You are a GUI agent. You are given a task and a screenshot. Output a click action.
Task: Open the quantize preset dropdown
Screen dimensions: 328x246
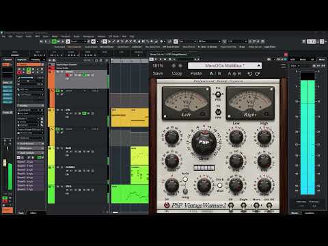click(x=237, y=42)
